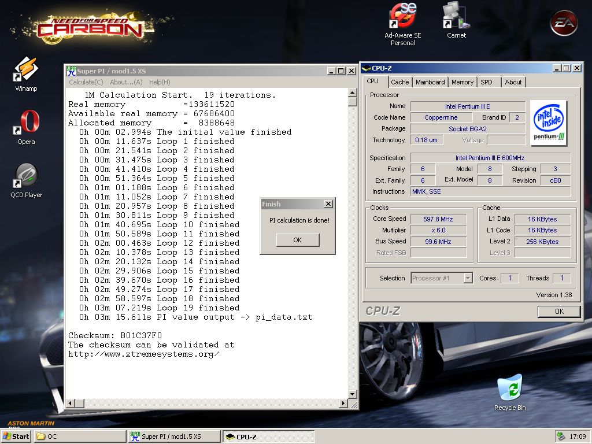
Task: Select the CPU tab
Action: tap(373, 81)
